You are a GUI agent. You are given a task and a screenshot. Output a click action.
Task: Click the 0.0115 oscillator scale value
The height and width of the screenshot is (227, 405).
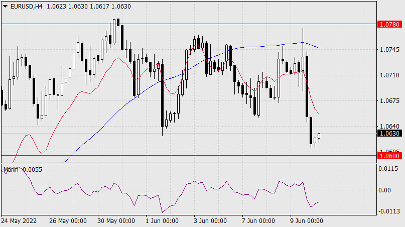tap(388, 169)
